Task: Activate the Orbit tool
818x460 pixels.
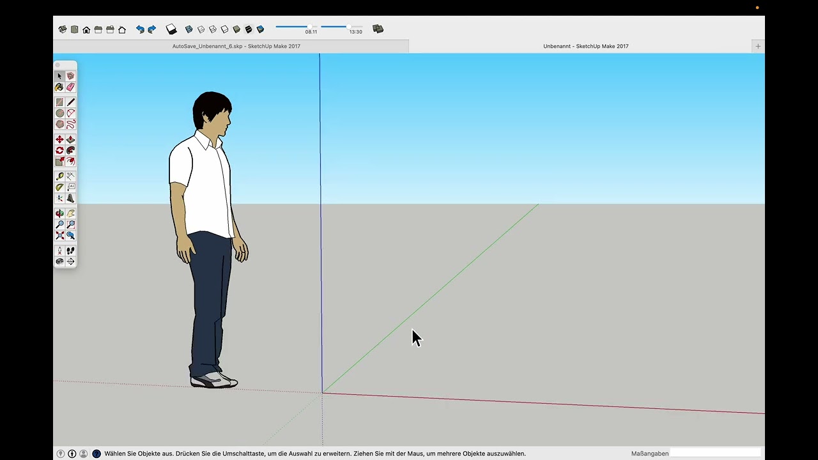Action: (x=59, y=213)
